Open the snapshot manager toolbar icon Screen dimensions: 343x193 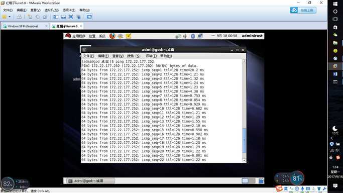45,17
